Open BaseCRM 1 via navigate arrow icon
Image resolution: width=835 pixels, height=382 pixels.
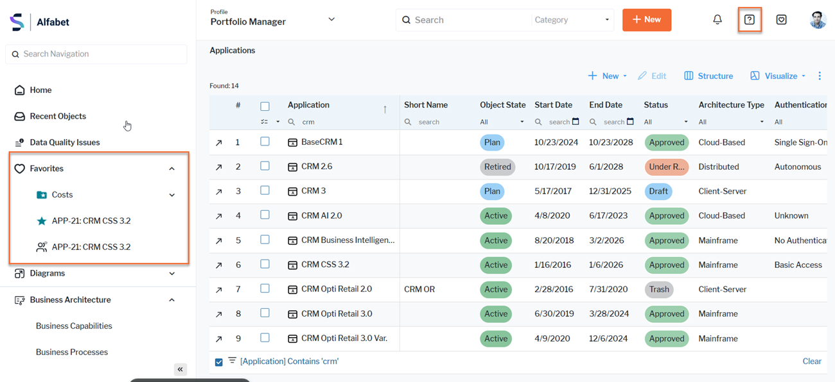click(x=219, y=143)
